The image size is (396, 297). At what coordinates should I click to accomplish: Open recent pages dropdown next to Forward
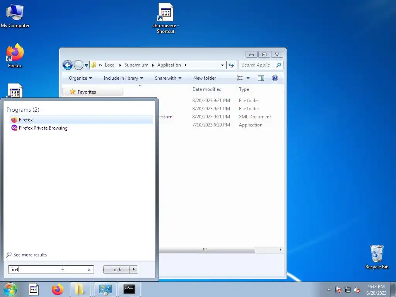(x=86, y=65)
